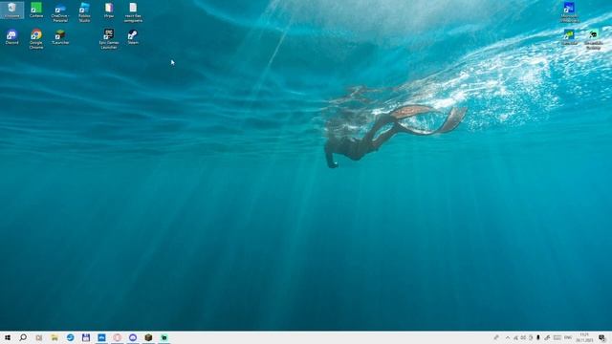Screen dimensions: 612x344
Task: Open the Windows Start menu
Action: coord(8,337)
